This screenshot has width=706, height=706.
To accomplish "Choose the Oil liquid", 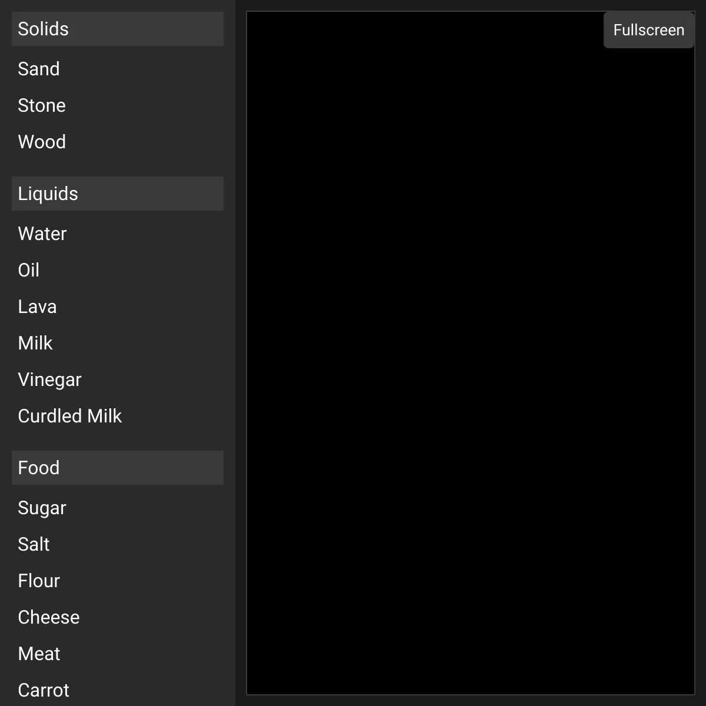I will click(x=118, y=270).
